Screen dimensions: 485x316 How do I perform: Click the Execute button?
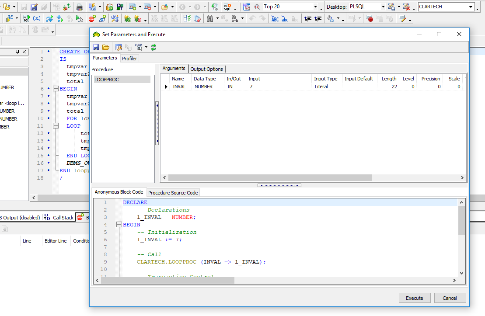pos(415,298)
